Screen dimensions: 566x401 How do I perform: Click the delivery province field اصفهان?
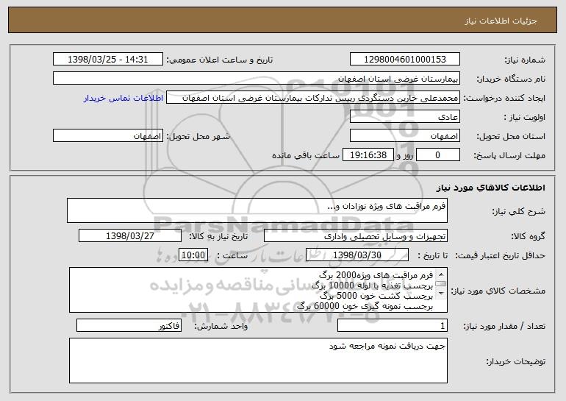pos(404,136)
